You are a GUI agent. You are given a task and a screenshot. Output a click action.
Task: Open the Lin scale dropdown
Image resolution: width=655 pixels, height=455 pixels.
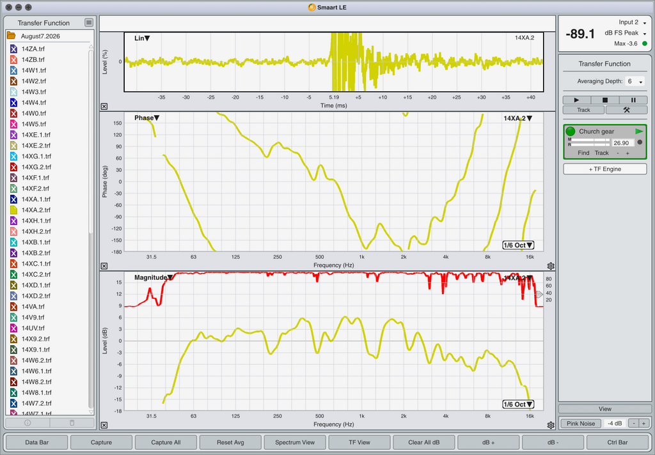[x=142, y=38]
